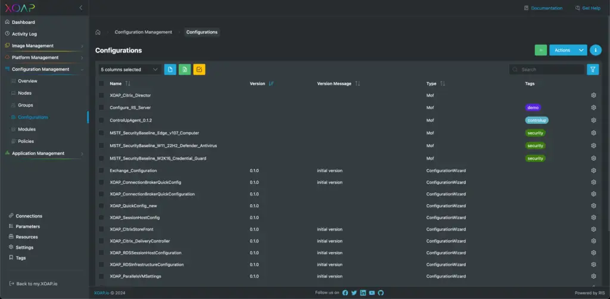Viewport: 610px width, 299px height.
Task: Check the XOAP_RDSInfrastructureConfiguration row checkbox
Action: (x=101, y=264)
